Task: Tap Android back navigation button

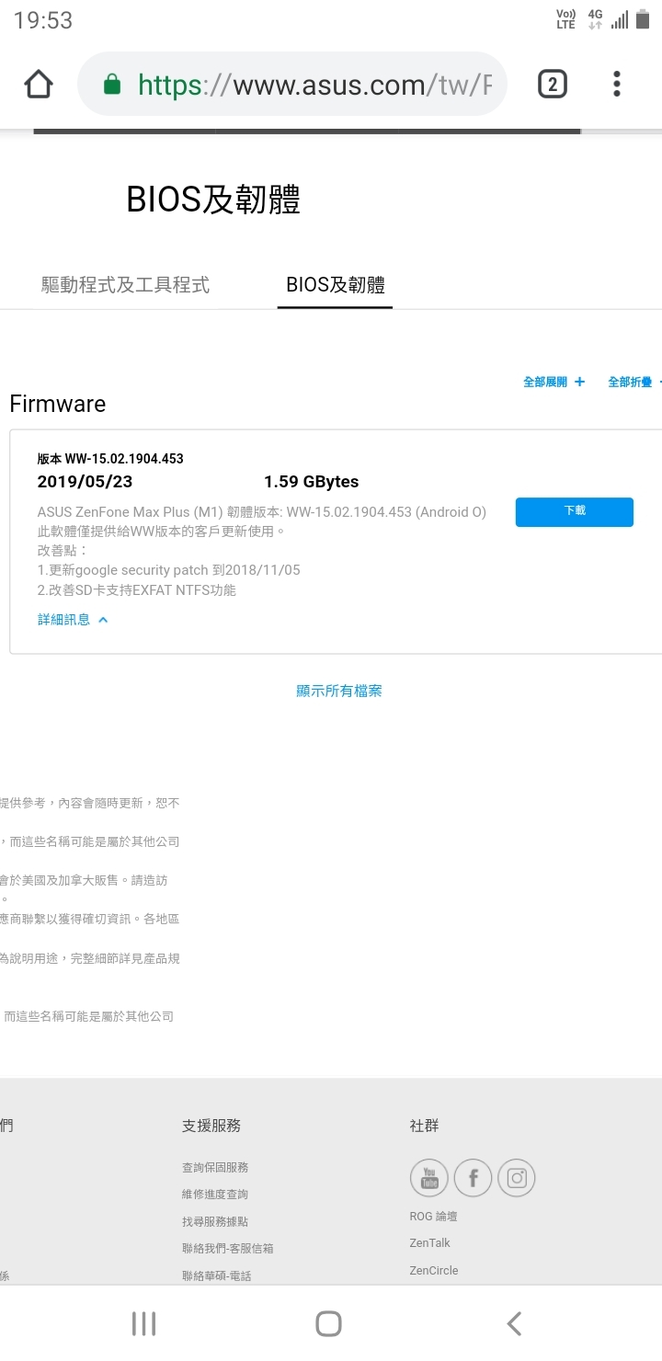Action: pyautogui.click(x=514, y=1323)
